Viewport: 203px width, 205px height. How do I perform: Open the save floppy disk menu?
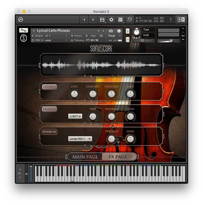[x=102, y=19]
